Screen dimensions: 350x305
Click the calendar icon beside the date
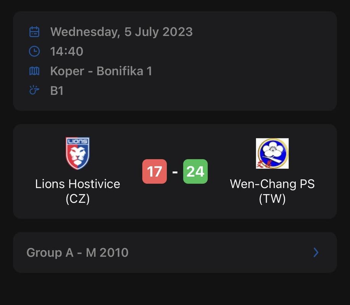(x=34, y=32)
